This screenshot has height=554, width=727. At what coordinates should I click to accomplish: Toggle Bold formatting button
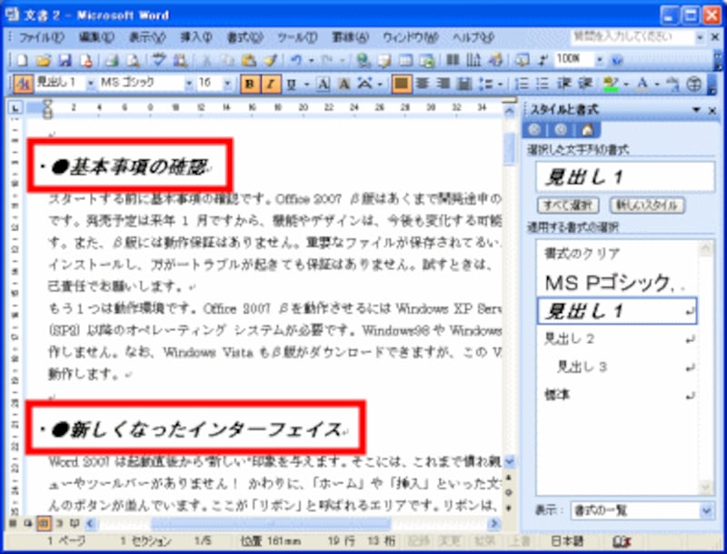[250, 83]
